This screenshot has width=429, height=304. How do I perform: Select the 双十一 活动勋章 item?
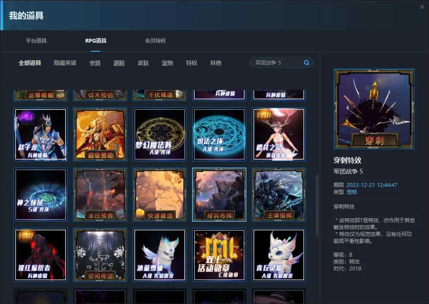click(219, 255)
